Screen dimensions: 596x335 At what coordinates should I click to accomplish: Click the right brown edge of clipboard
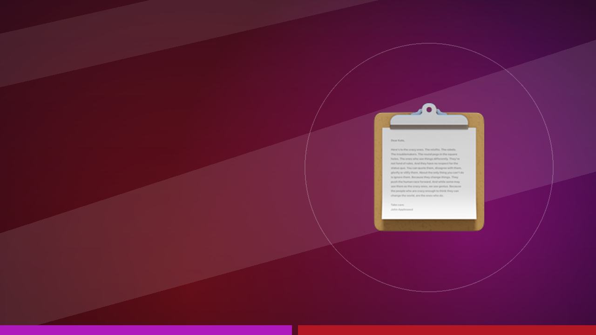tap(481, 172)
